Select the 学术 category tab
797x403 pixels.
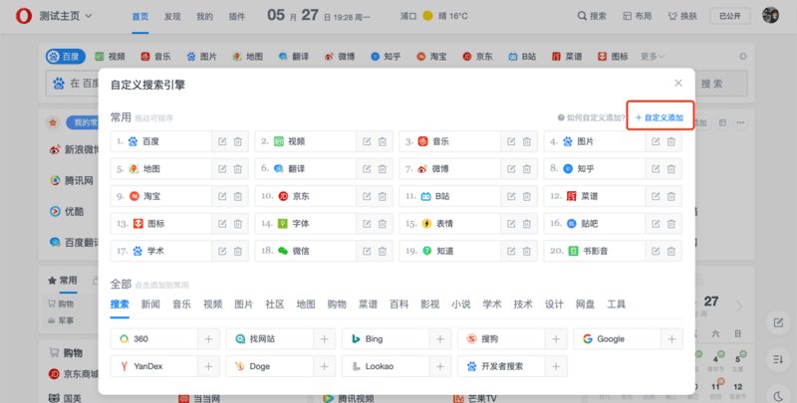492,304
